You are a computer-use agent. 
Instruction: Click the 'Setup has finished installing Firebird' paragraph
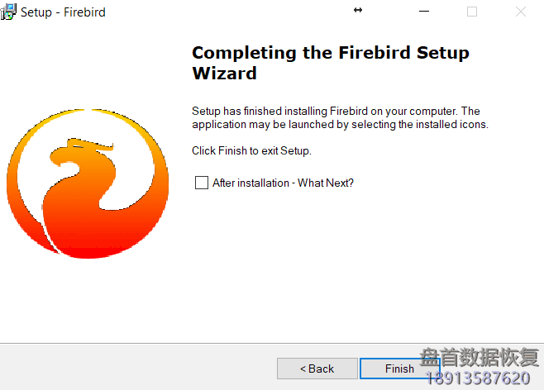[x=340, y=117]
